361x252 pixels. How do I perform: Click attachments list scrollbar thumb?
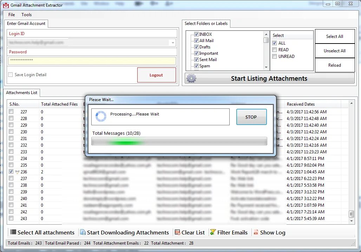pyautogui.click(x=351, y=214)
